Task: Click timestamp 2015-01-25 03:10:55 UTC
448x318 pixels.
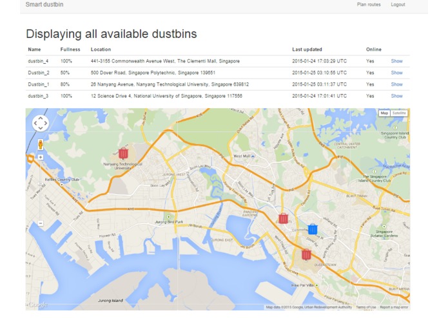Action: 320,73
